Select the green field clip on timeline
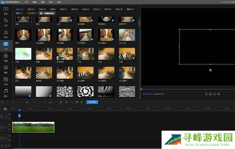Image resolution: width=235 pixels, height=149 pixels. click(33, 127)
